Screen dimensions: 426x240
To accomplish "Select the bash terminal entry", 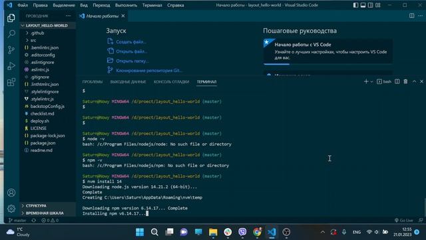I will tap(384, 81).
